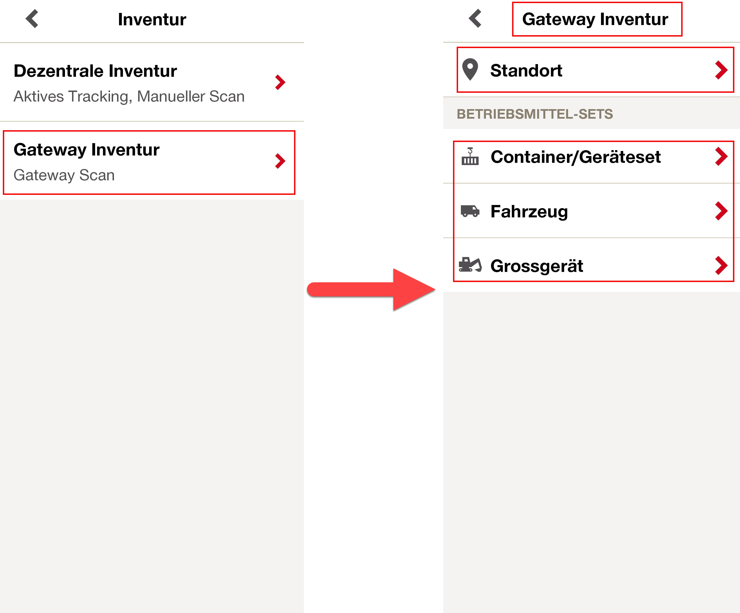The height and width of the screenshot is (613, 740).
Task: Click the Gateway Inventur page title
Action: (x=595, y=19)
